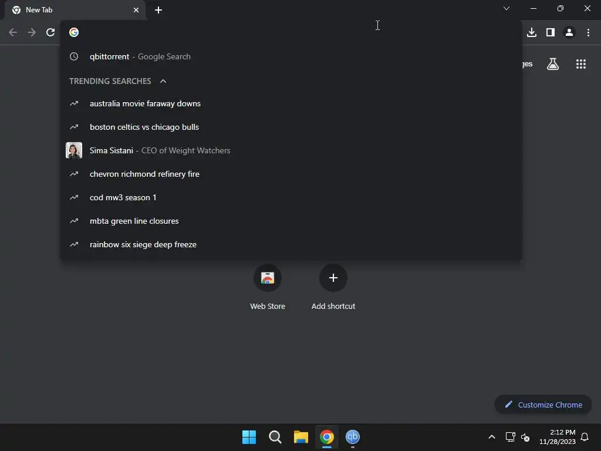Reload the page with the refresh icon

tap(50, 32)
